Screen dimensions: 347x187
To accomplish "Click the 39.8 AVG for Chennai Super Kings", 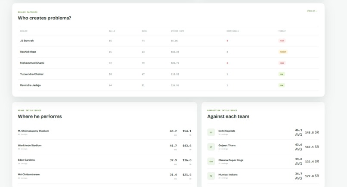I will coord(298,161).
